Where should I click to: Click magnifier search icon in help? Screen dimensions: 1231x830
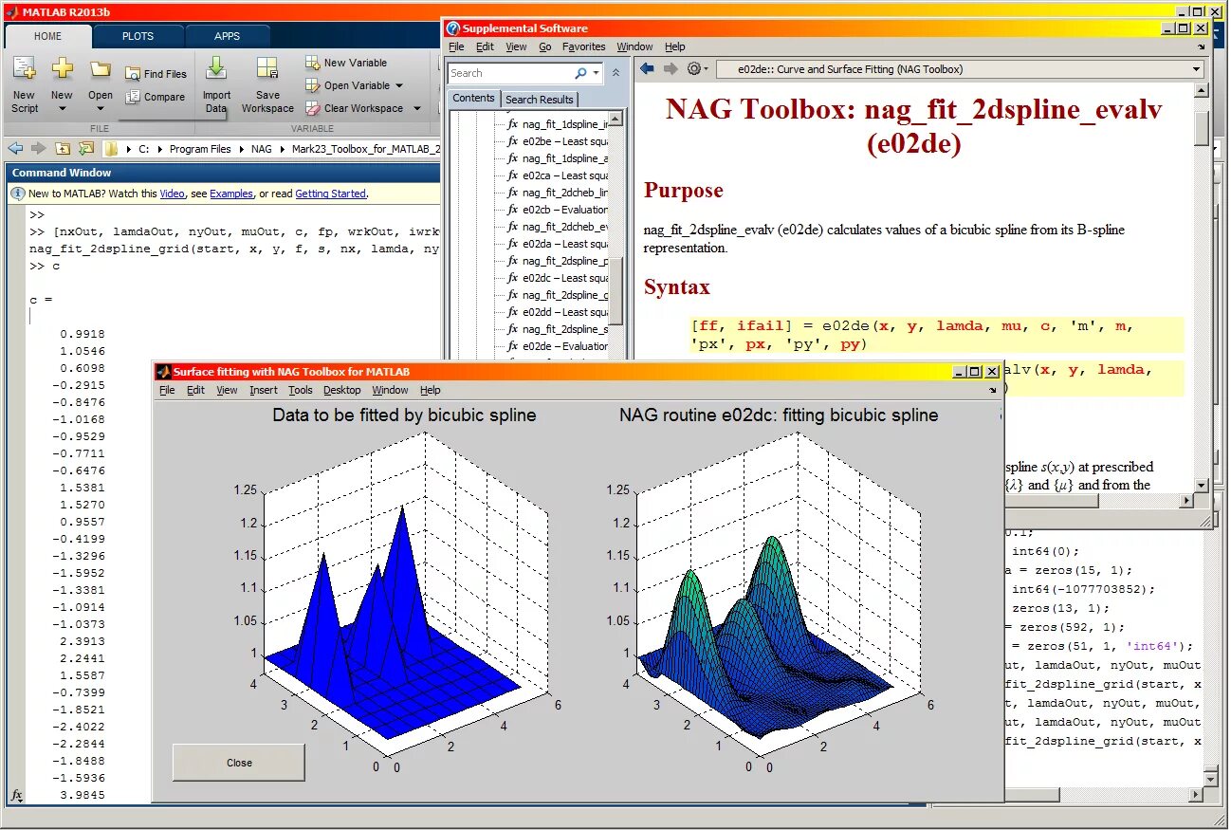pyautogui.click(x=580, y=73)
